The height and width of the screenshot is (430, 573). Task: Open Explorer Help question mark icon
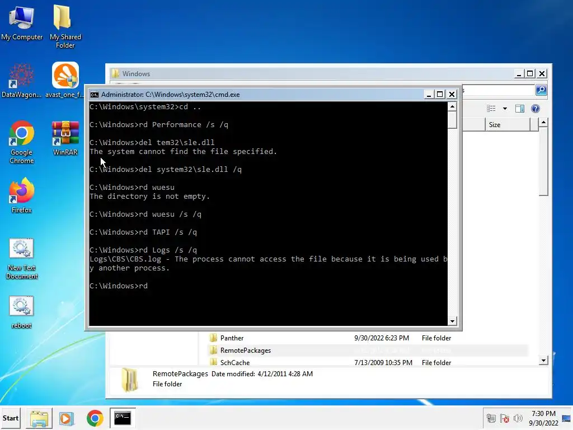[x=536, y=109]
